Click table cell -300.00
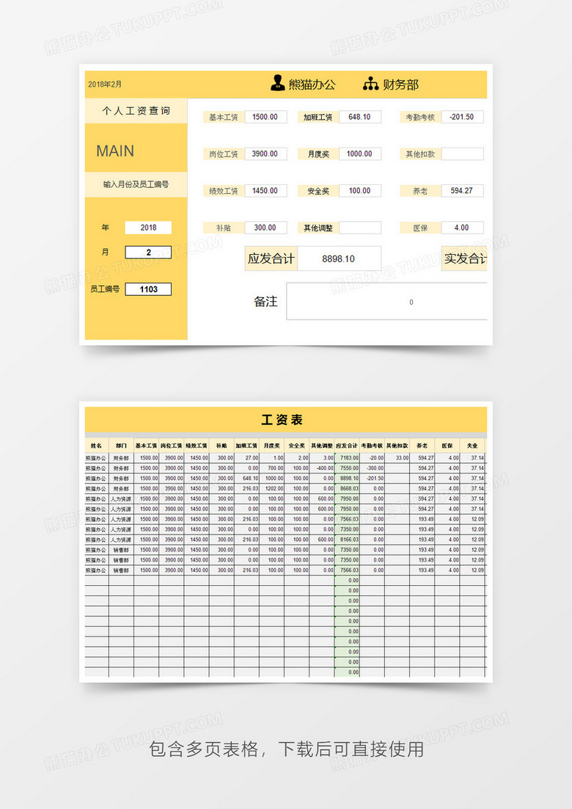The height and width of the screenshot is (809, 572). click(x=372, y=468)
